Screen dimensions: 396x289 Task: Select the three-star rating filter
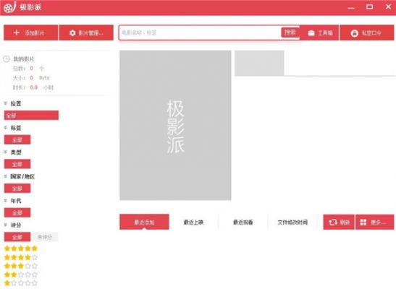tap(21, 266)
